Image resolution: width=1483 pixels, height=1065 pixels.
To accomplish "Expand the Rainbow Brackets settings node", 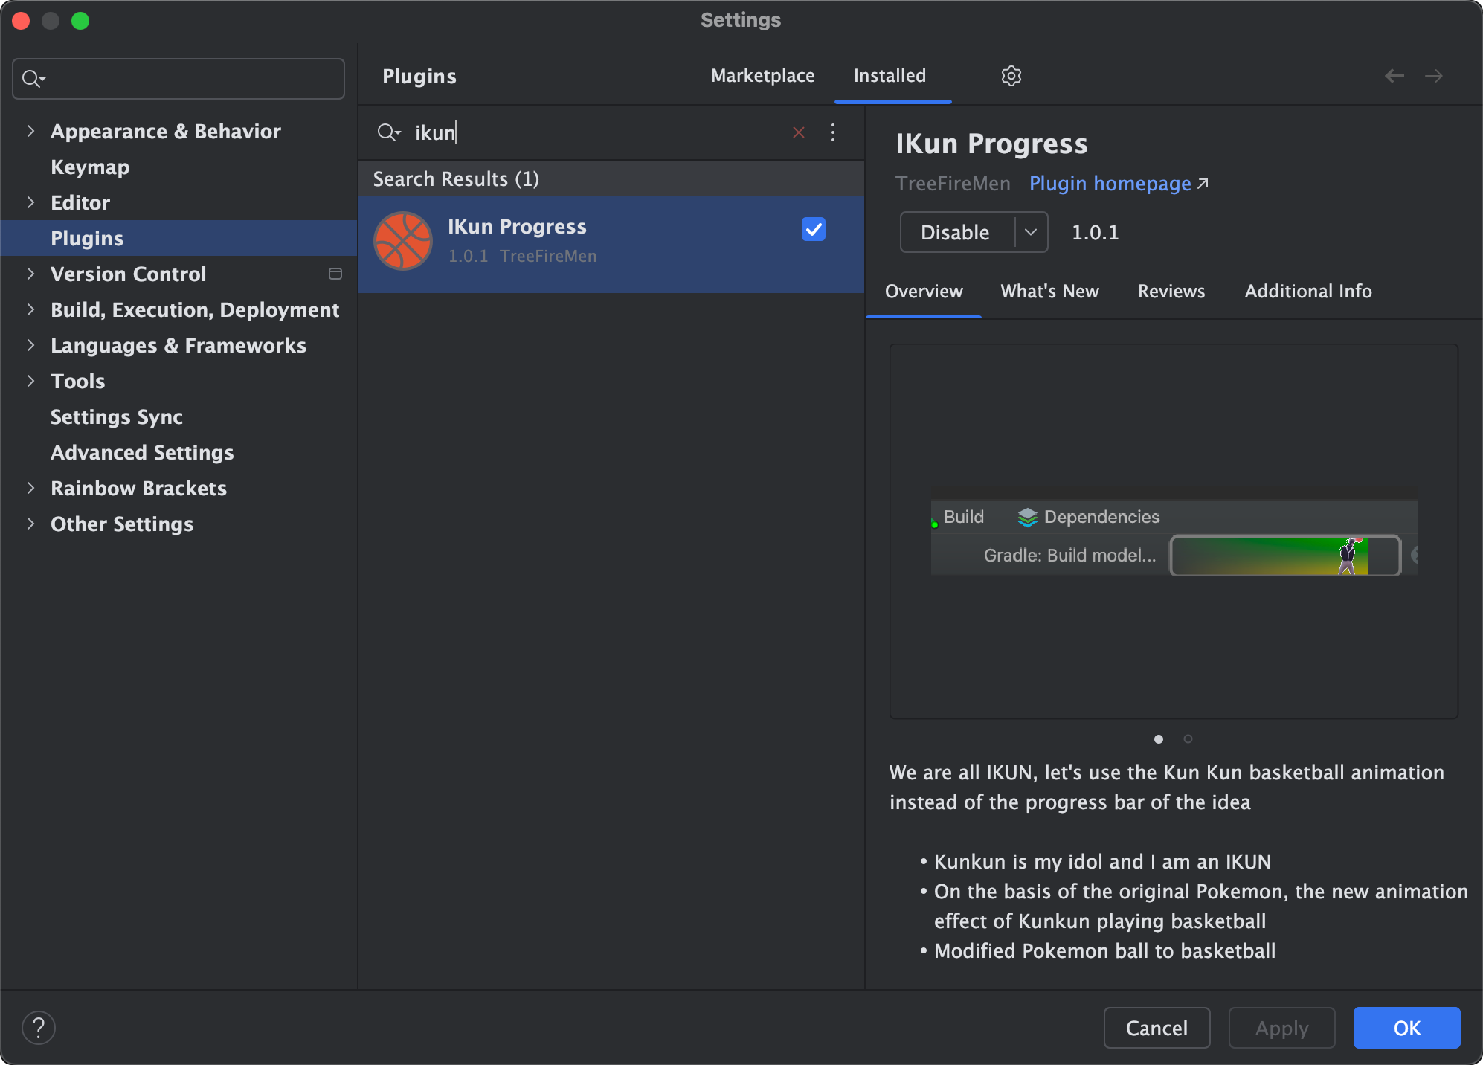I will tap(30, 488).
